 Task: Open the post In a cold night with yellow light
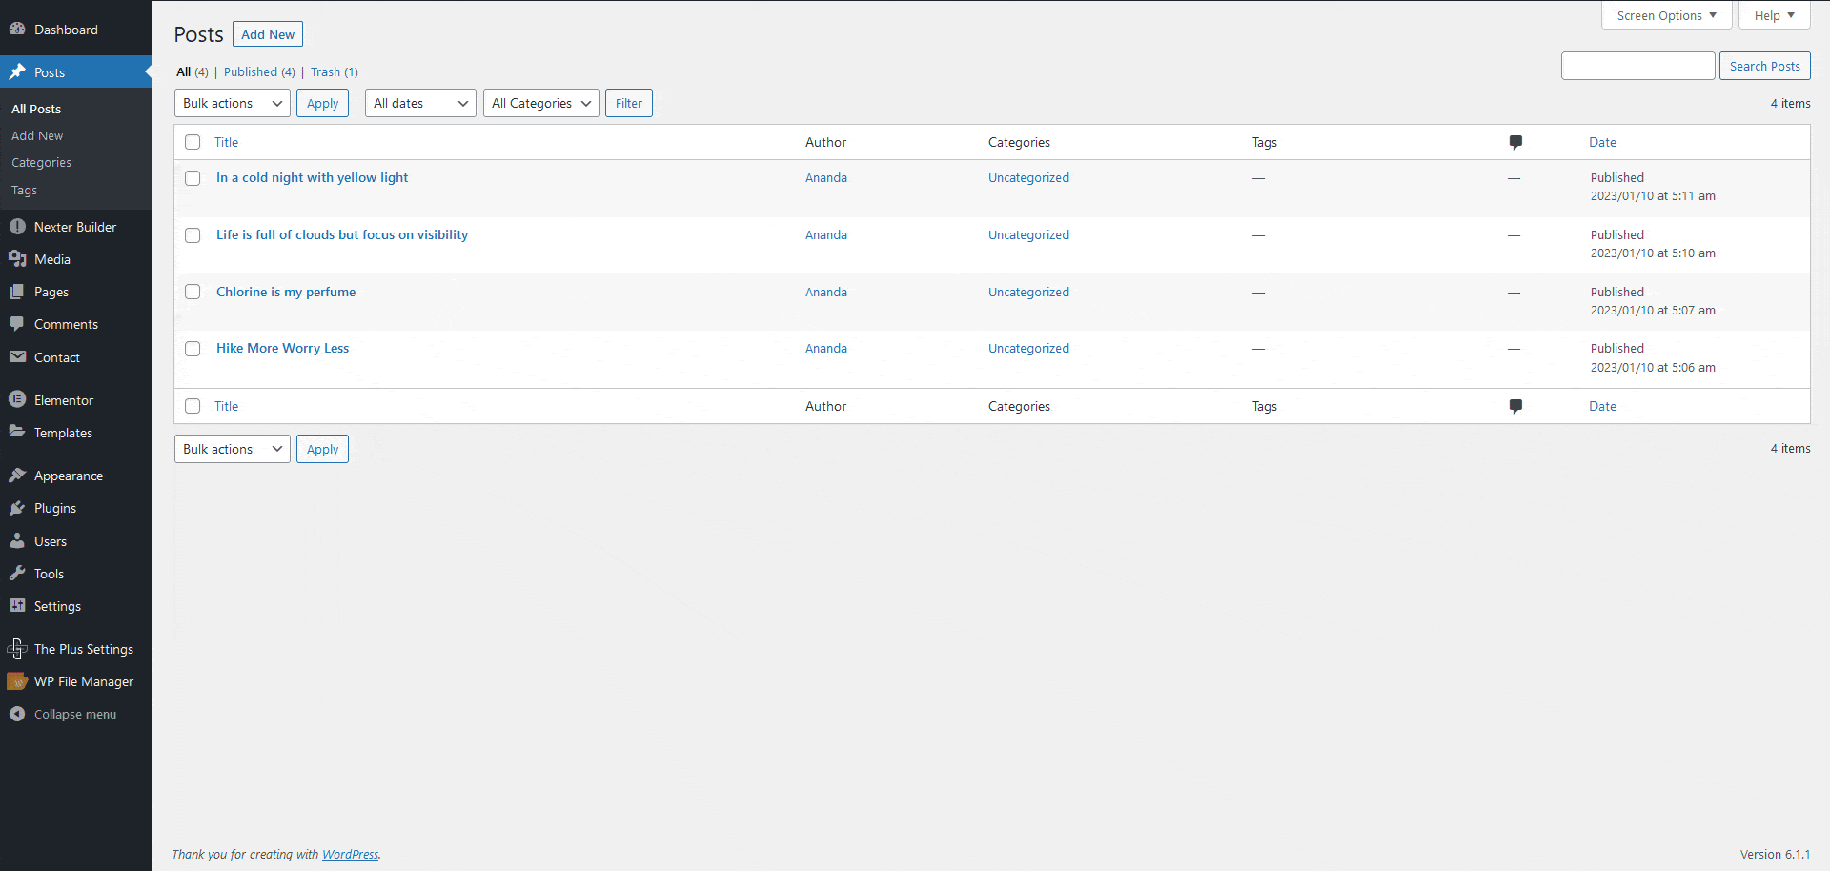click(312, 177)
